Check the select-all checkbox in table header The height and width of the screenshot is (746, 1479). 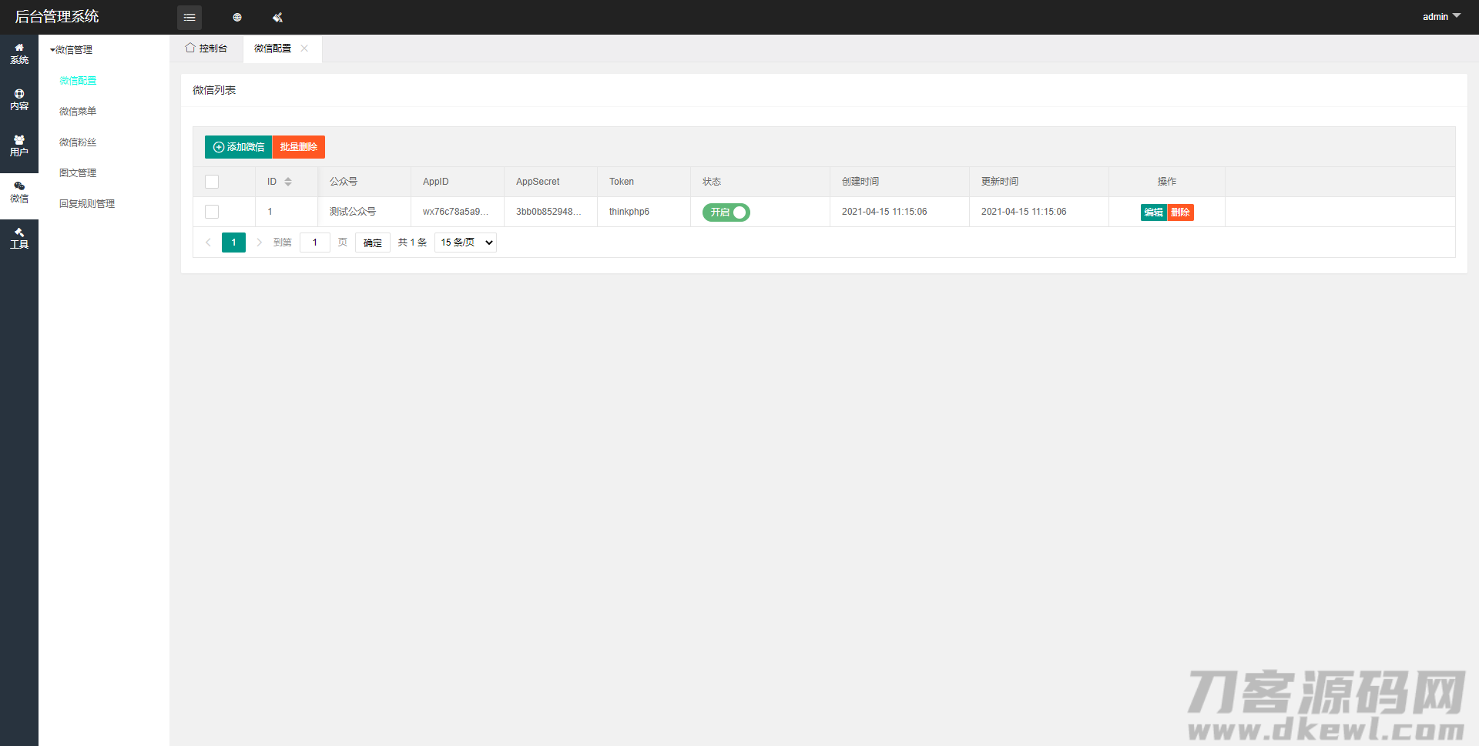click(212, 182)
